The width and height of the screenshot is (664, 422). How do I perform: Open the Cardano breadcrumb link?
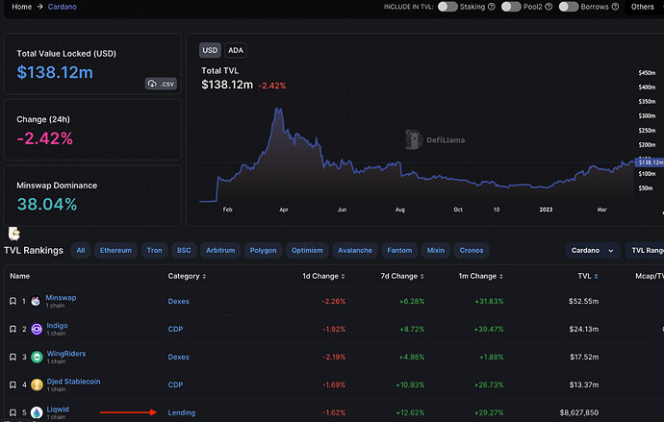coord(63,7)
